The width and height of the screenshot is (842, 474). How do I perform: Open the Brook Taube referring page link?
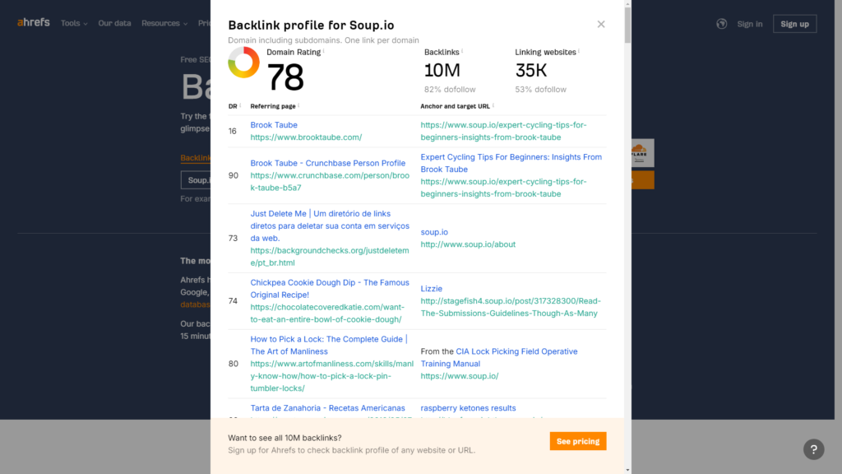pos(274,125)
